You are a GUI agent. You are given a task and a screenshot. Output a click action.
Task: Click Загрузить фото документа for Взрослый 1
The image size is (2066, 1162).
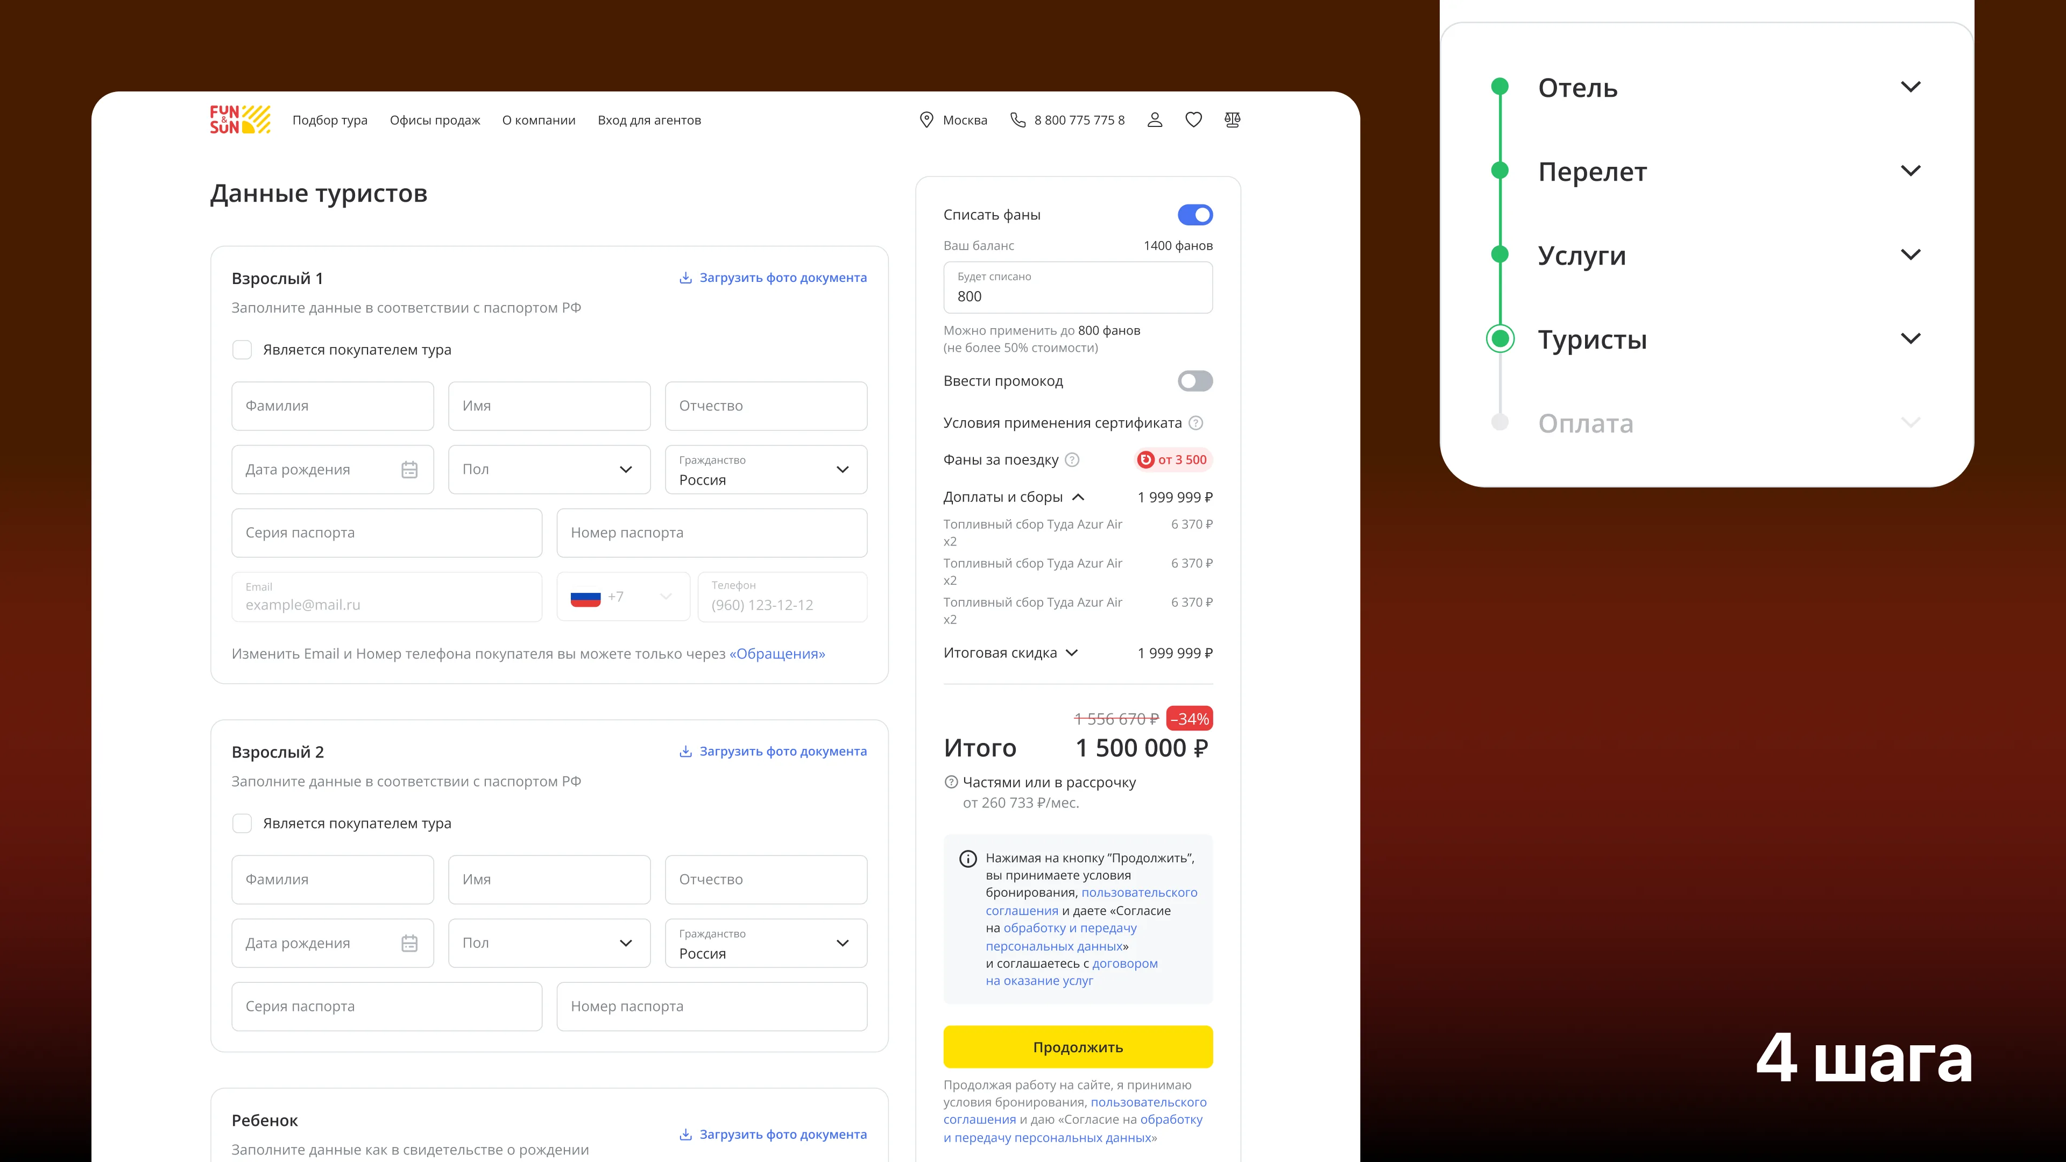point(773,278)
